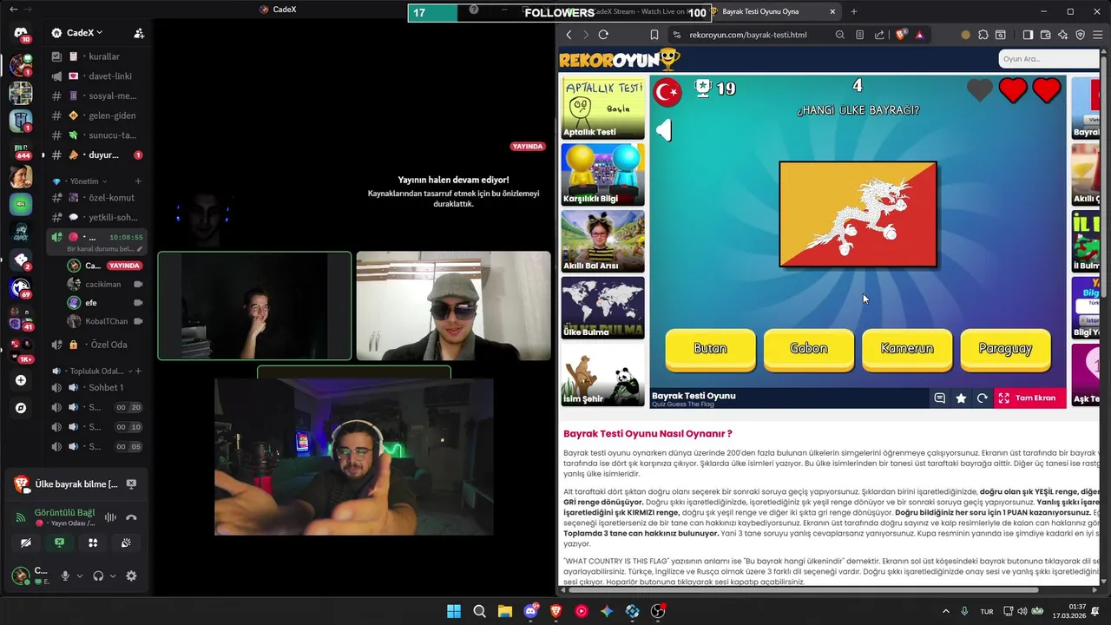The image size is (1111, 625).
Task: Open İsim Şehir game thumbnail
Action: pos(603,375)
